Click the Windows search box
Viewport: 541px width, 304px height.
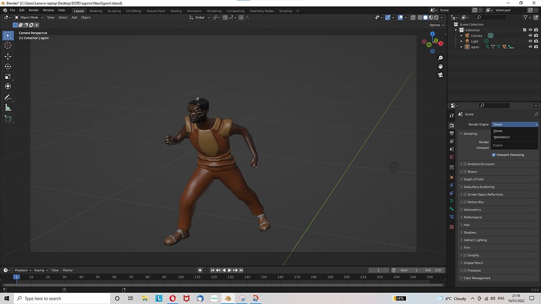pyautogui.click(x=62, y=299)
